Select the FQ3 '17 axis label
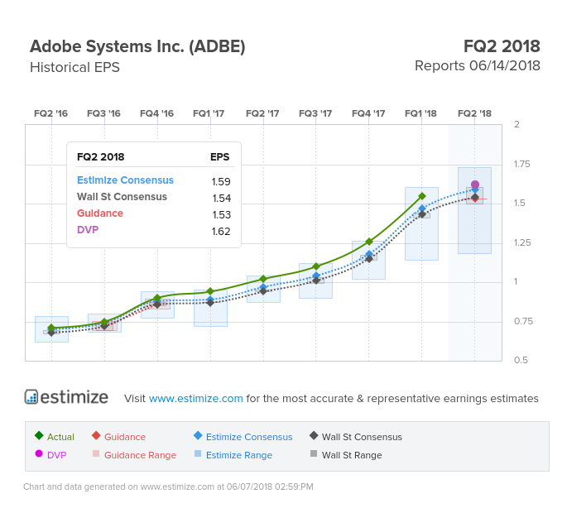567x513 pixels. tap(315, 113)
